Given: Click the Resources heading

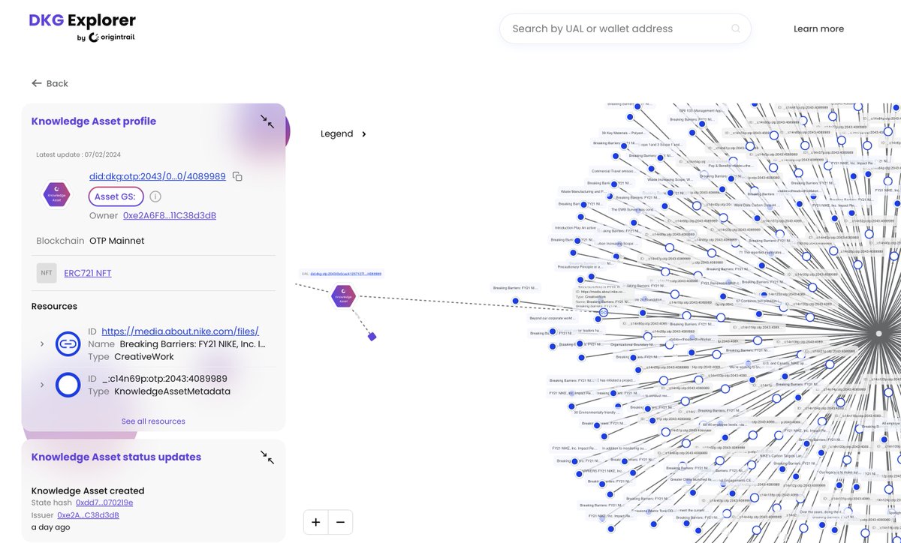Looking at the screenshot, I should (x=54, y=306).
